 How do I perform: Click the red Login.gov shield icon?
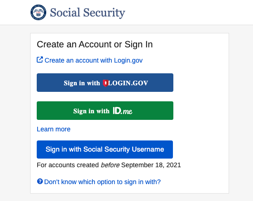click(105, 83)
